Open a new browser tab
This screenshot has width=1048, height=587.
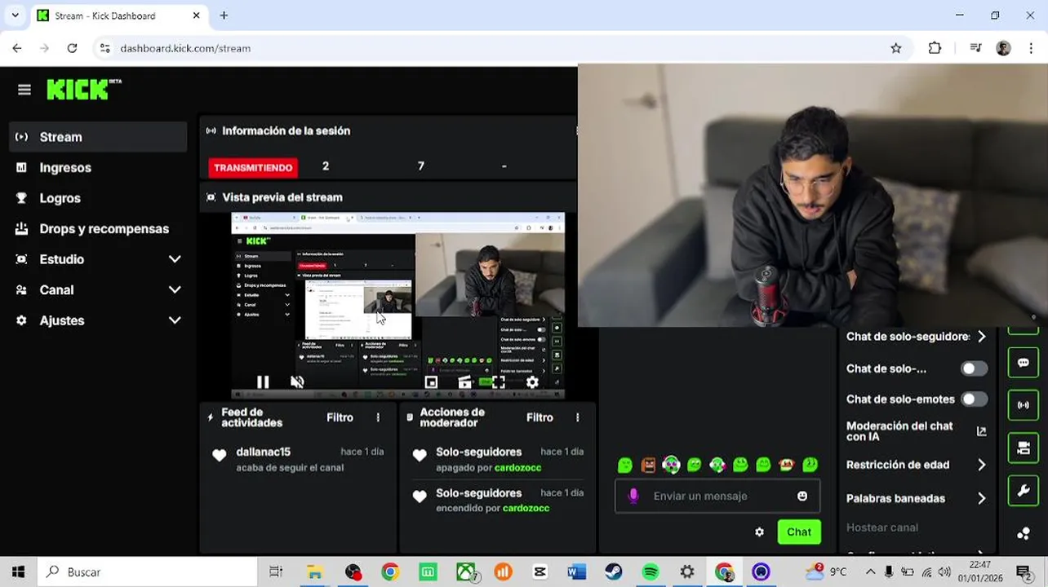224,15
